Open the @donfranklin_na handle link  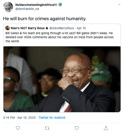[27, 9]
